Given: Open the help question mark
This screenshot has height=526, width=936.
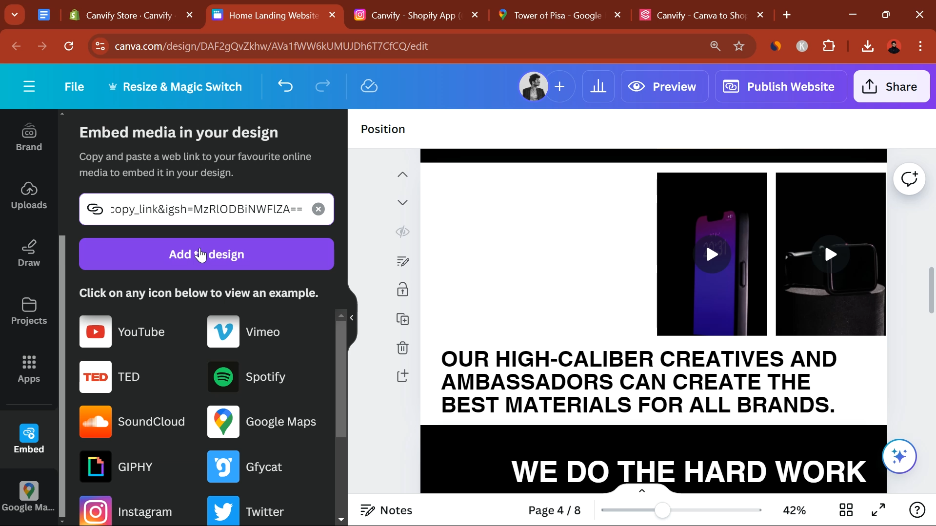Looking at the screenshot, I should tap(917, 510).
